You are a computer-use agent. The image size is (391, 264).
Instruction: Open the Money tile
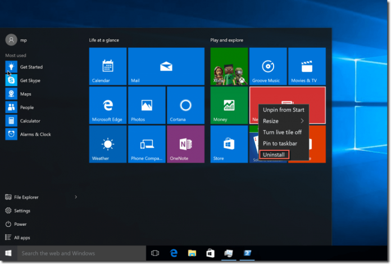tap(229, 105)
